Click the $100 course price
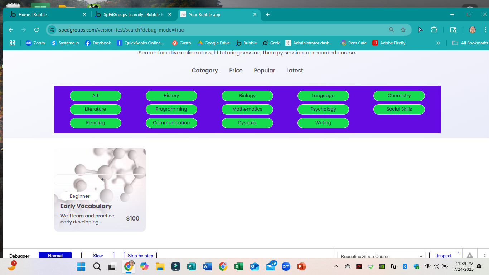 pyautogui.click(x=133, y=219)
